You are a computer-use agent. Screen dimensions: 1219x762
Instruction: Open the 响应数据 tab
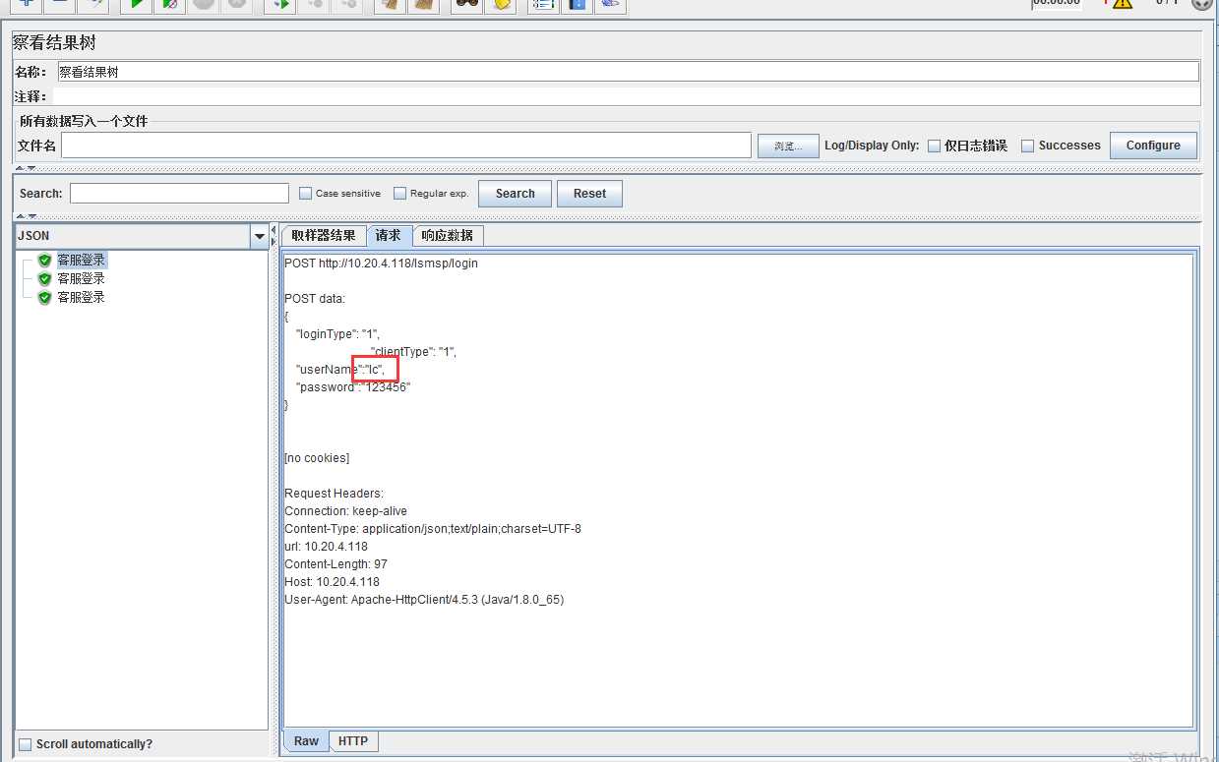[x=448, y=236]
